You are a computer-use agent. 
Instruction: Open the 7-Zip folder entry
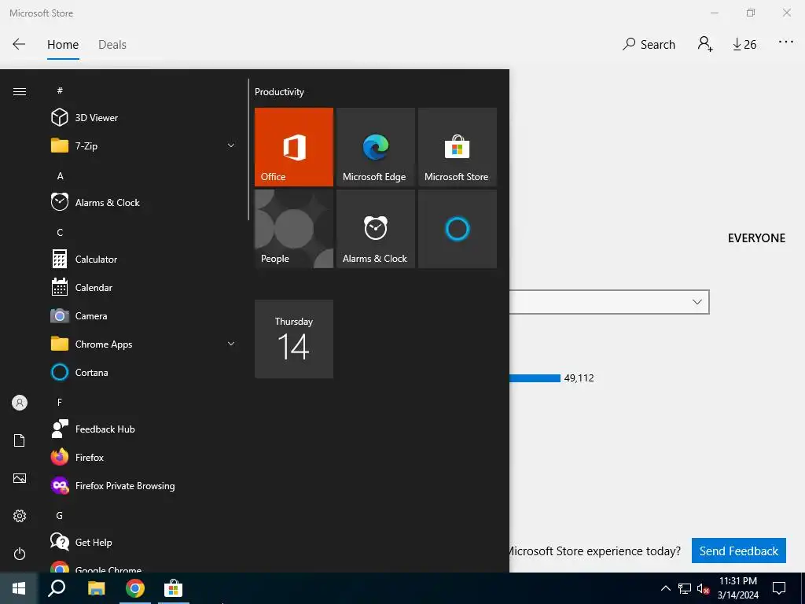pyautogui.click(x=144, y=145)
